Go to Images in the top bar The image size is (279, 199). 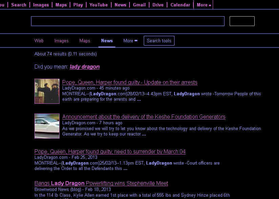(x=41, y=5)
